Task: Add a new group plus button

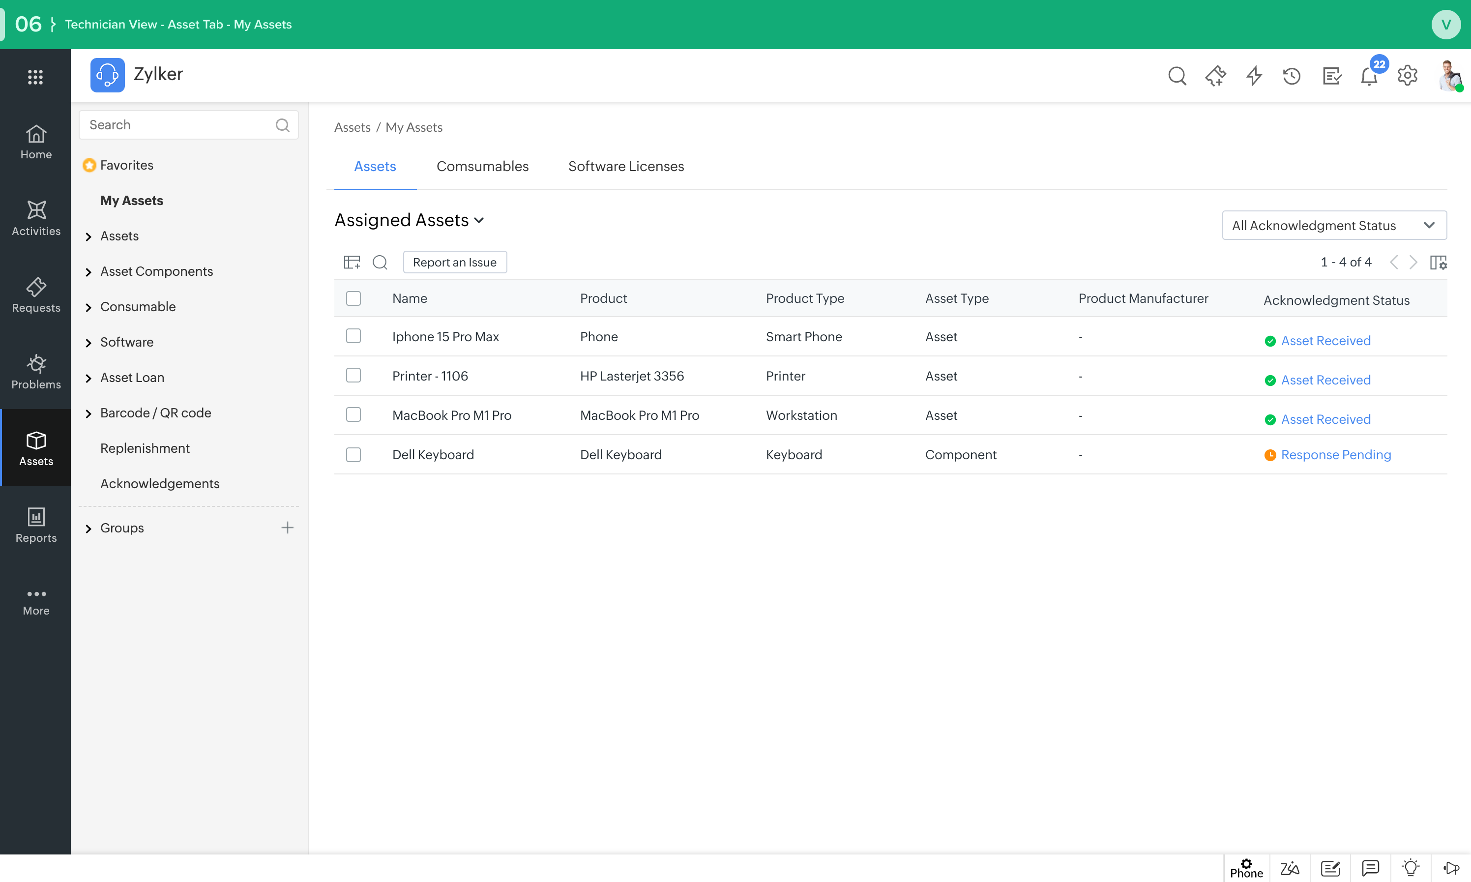Action: click(x=288, y=527)
